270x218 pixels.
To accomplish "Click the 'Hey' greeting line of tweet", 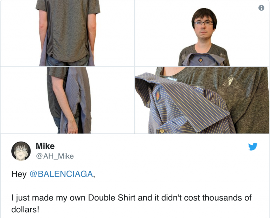I will 53,174.
